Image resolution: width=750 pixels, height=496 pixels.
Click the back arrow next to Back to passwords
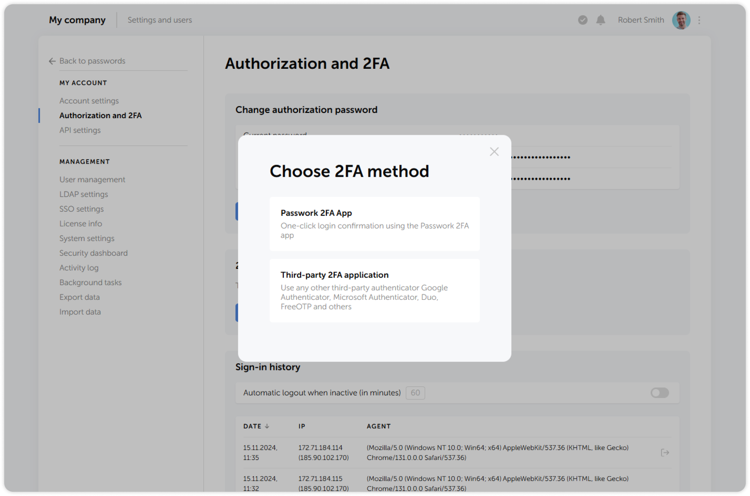click(52, 61)
